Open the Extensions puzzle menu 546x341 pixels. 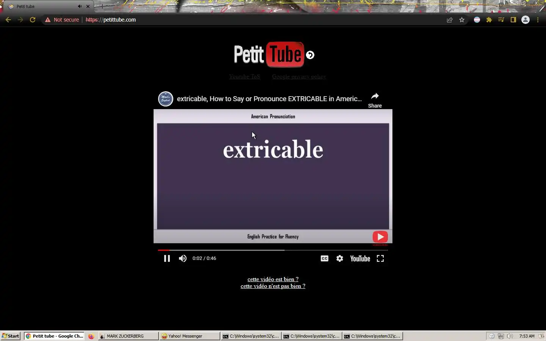[x=489, y=20]
